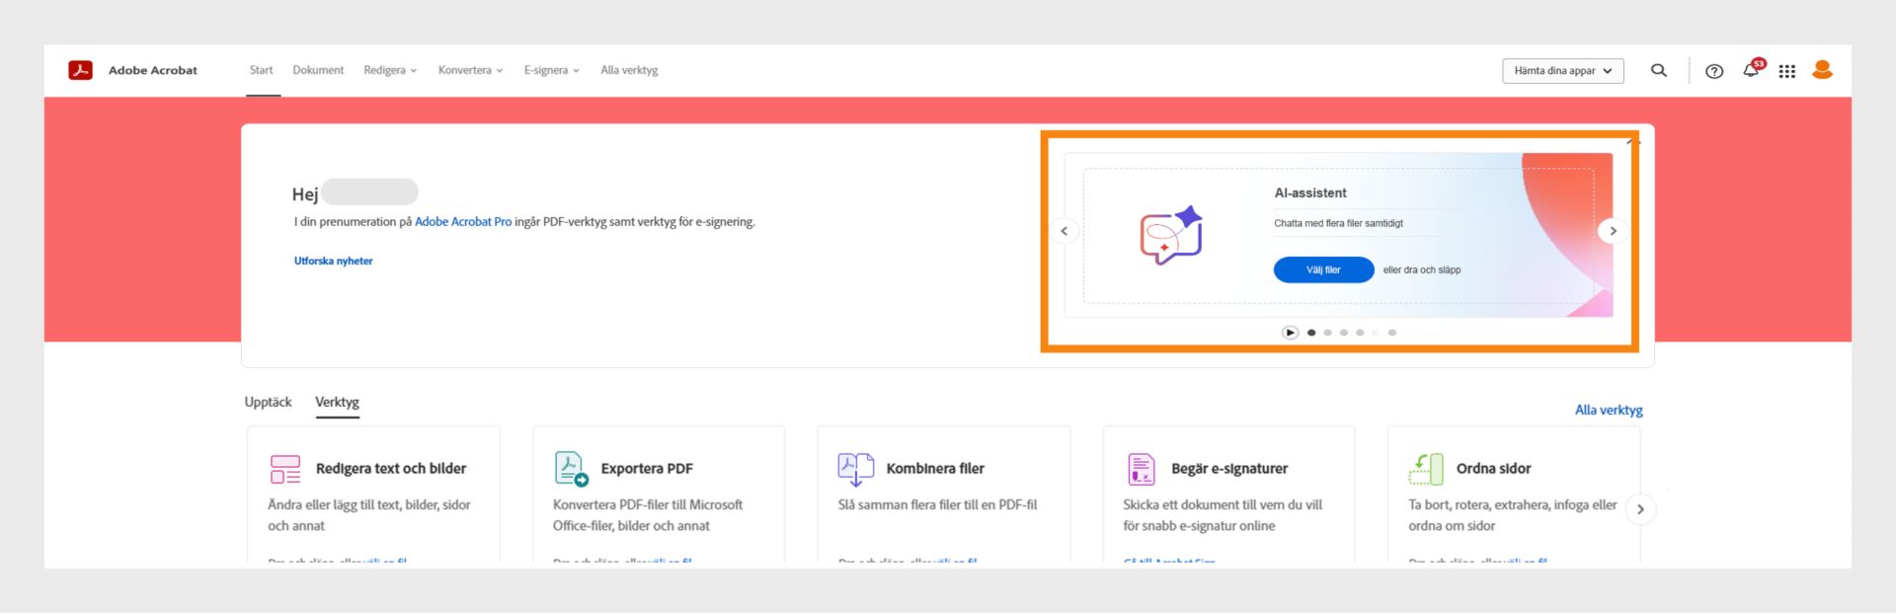Open the Dokument menu item
Image resolution: width=1896 pixels, height=613 pixels.
[x=318, y=70]
